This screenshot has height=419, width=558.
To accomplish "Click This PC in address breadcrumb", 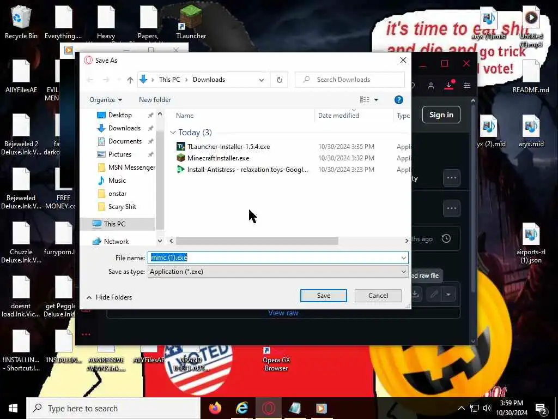I will pos(169,80).
